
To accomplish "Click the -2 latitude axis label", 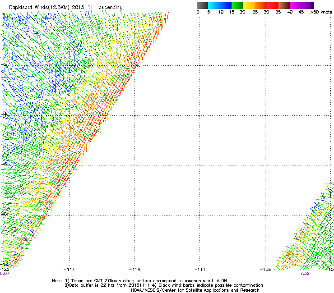I will pos(4,64).
